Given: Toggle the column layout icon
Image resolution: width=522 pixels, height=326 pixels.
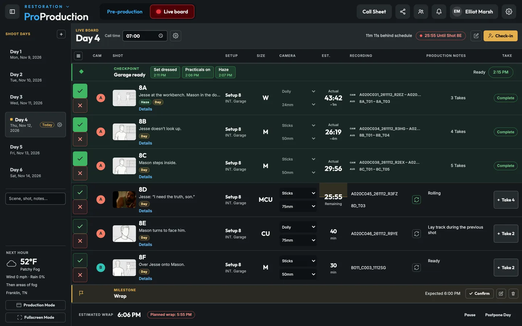Looking at the screenshot, I should 78,56.
